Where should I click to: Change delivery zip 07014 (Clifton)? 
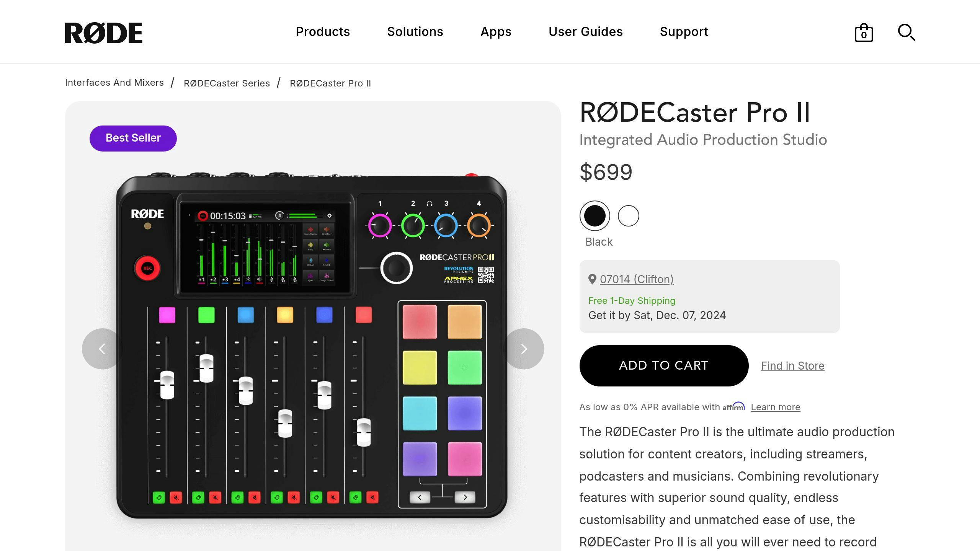click(x=637, y=279)
